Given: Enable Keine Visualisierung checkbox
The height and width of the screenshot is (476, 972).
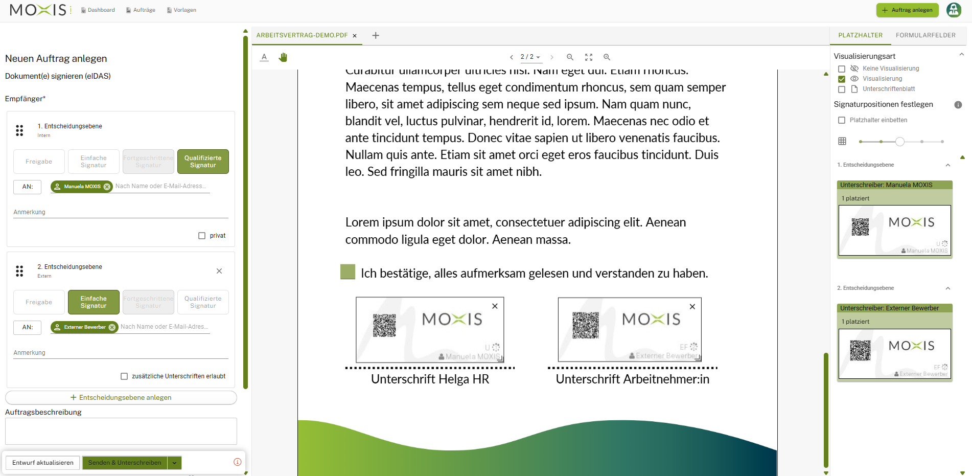Looking at the screenshot, I should click(842, 69).
